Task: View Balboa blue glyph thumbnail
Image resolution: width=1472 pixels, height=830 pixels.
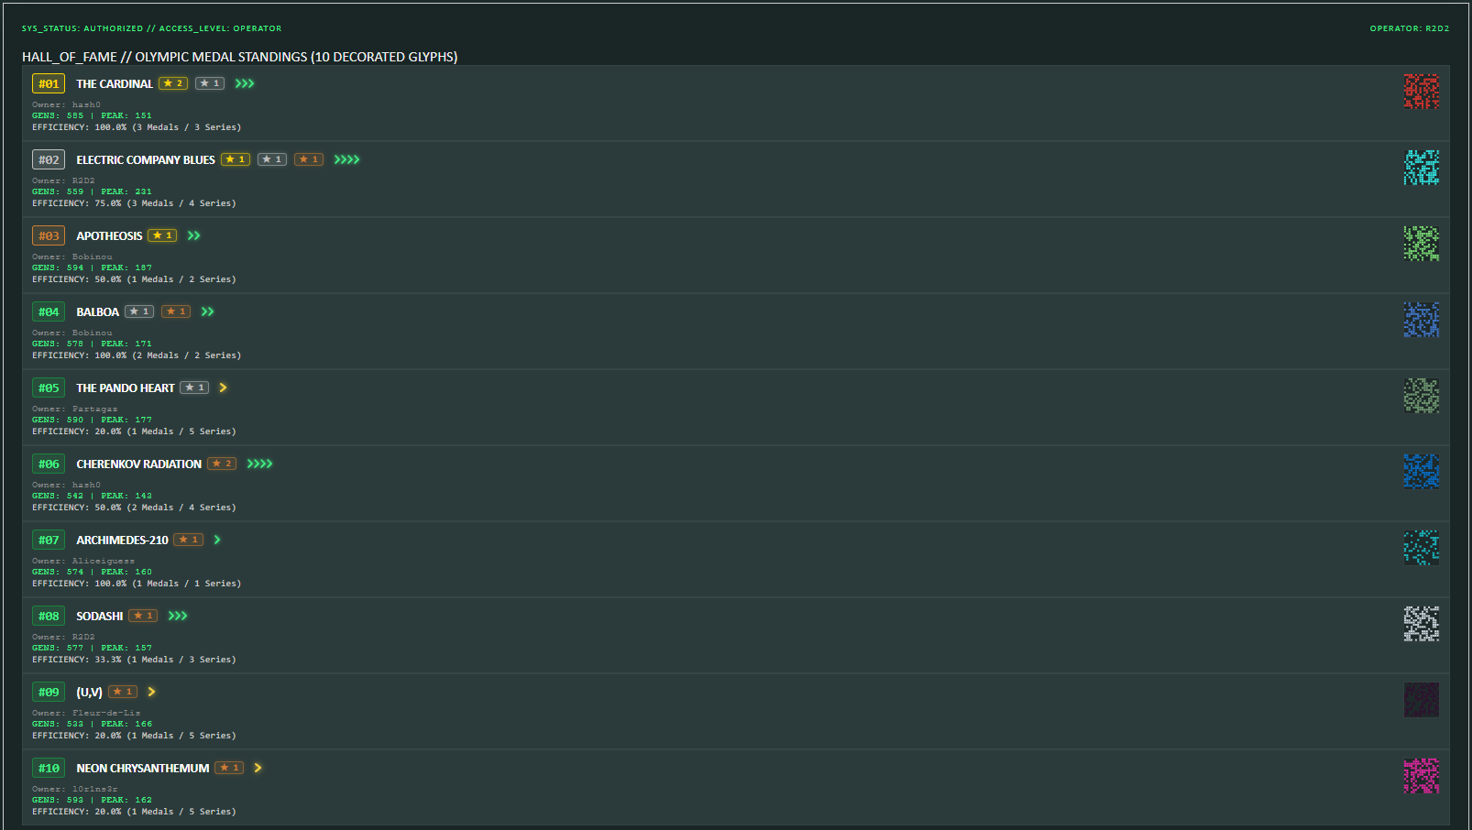Action: click(x=1421, y=320)
